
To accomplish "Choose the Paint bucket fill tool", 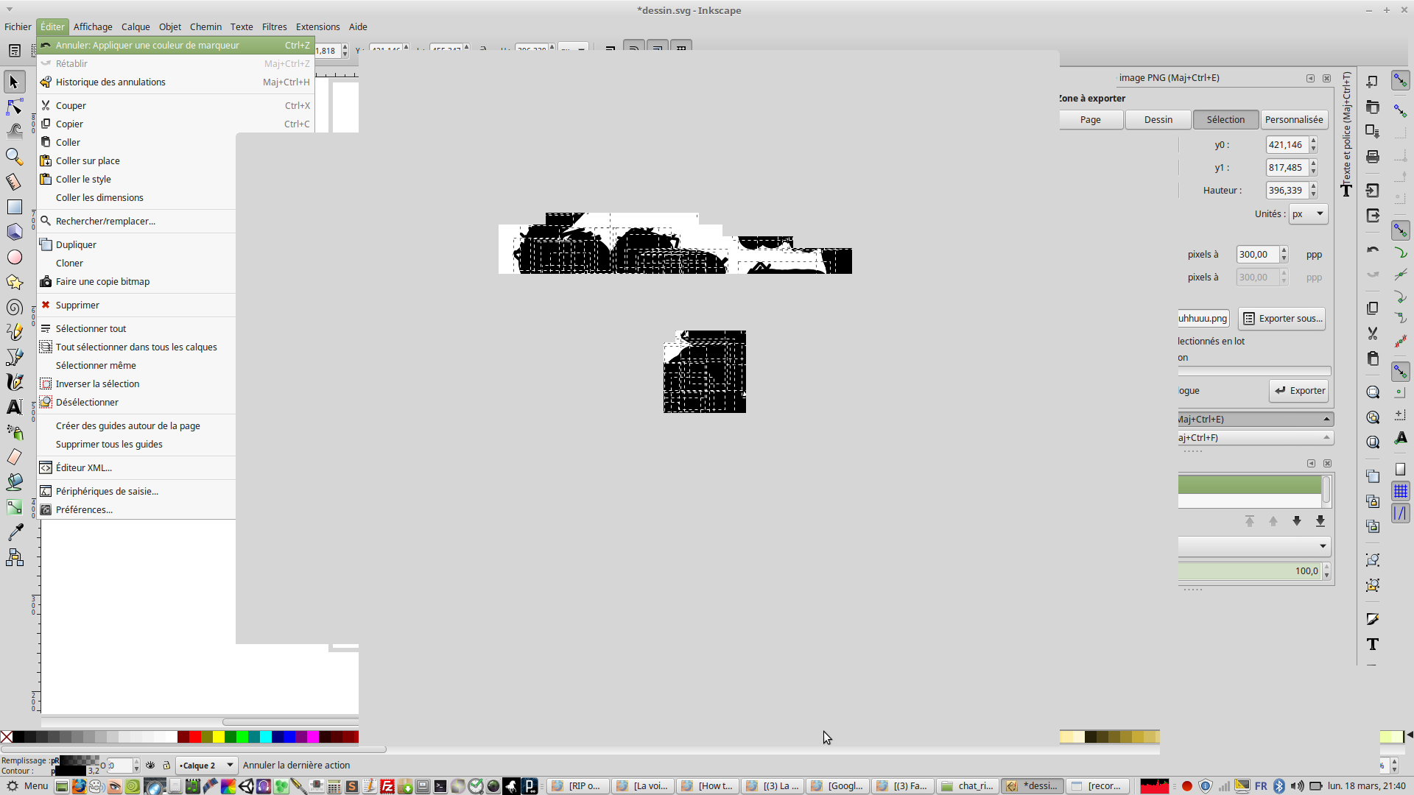I will click(14, 482).
